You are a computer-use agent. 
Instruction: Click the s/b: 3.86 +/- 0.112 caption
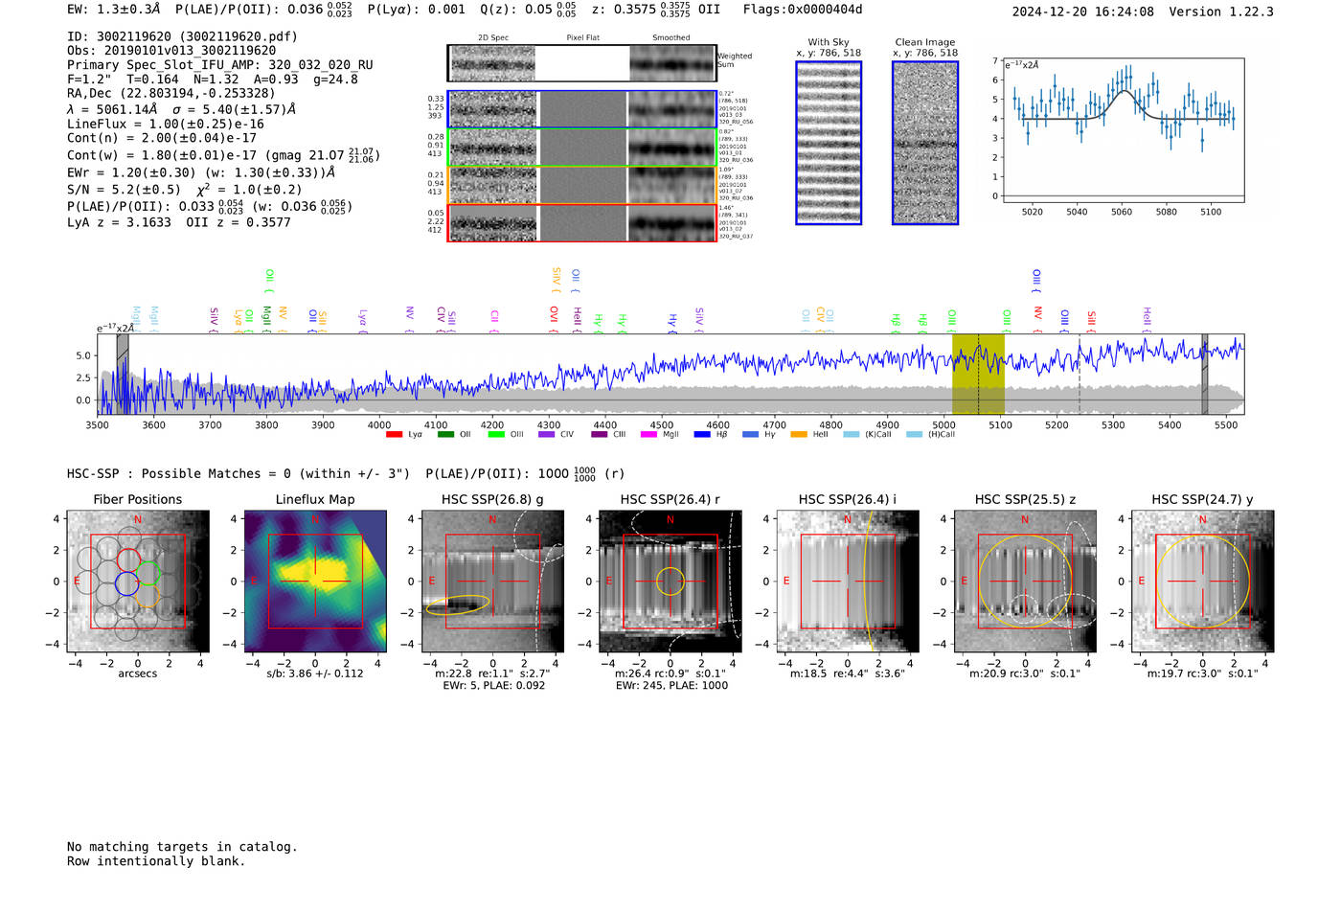pyautogui.click(x=315, y=673)
